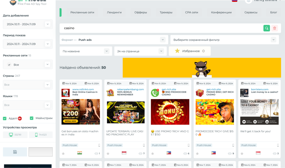Image resolution: width=285 pixels, height=168 pixels.
Task: Open the Избранное favorites button
Action: (x=190, y=51)
